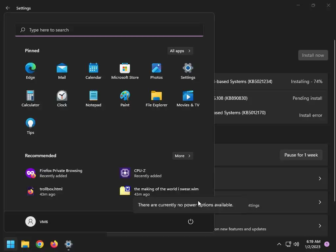Open Notepad from pinned apps
This screenshot has height=252, width=336.
coord(94,99)
